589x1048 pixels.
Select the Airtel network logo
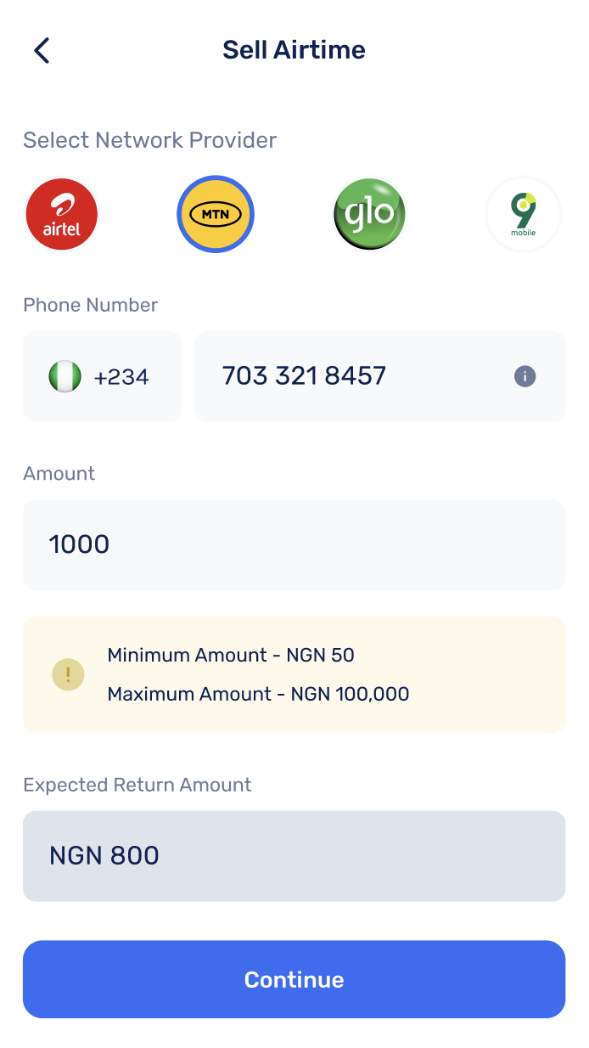(x=61, y=214)
